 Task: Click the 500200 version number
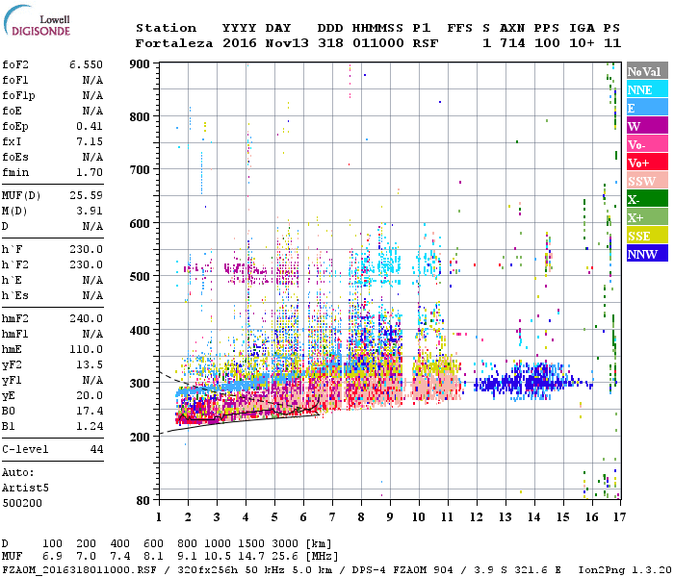(x=22, y=503)
